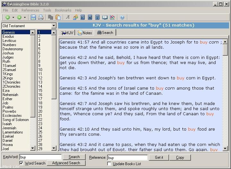Image resolution: width=231 pixels, height=169 pixels.
Task: Open the Forward history dropdown arrow
Action: coord(25,18)
